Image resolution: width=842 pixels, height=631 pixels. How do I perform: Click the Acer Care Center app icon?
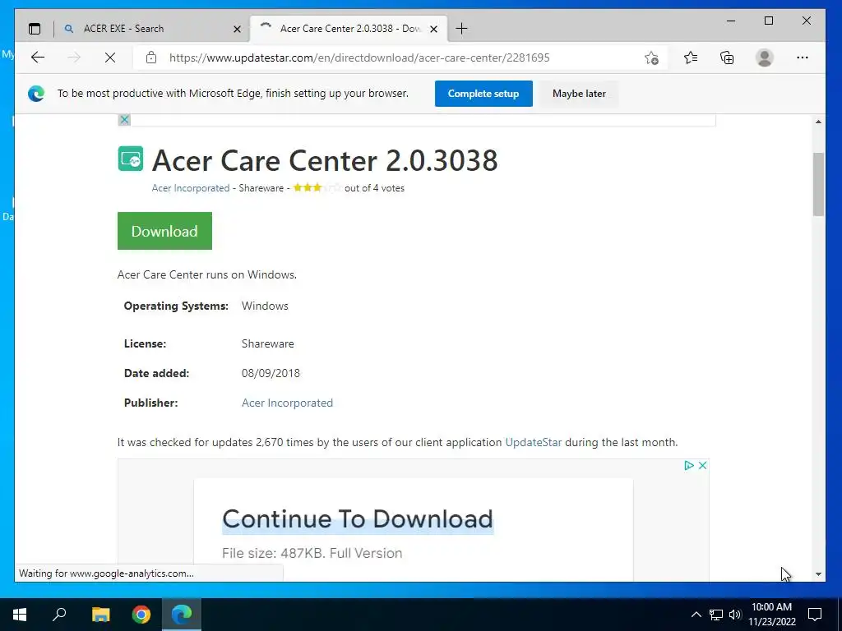tap(131, 159)
